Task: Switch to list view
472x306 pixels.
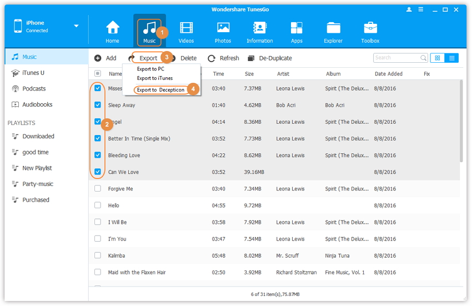Action: pyautogui.click(x=451, y=58)
